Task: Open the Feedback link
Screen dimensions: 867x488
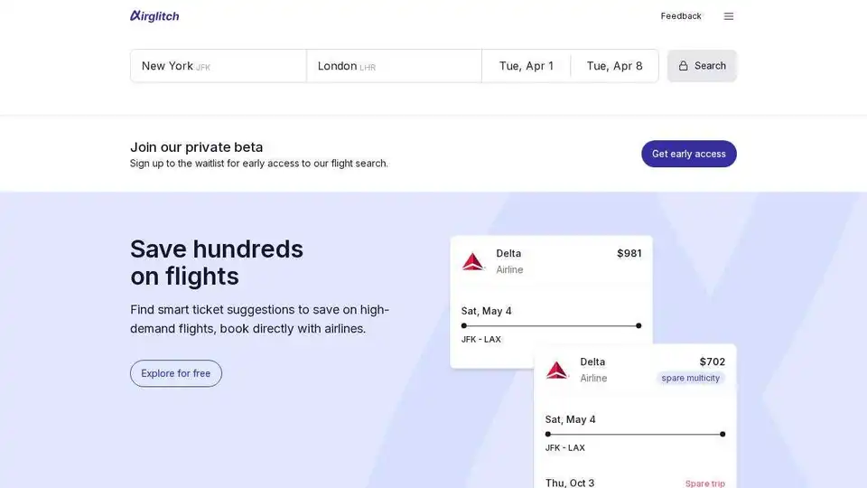Action: point(681,16)
